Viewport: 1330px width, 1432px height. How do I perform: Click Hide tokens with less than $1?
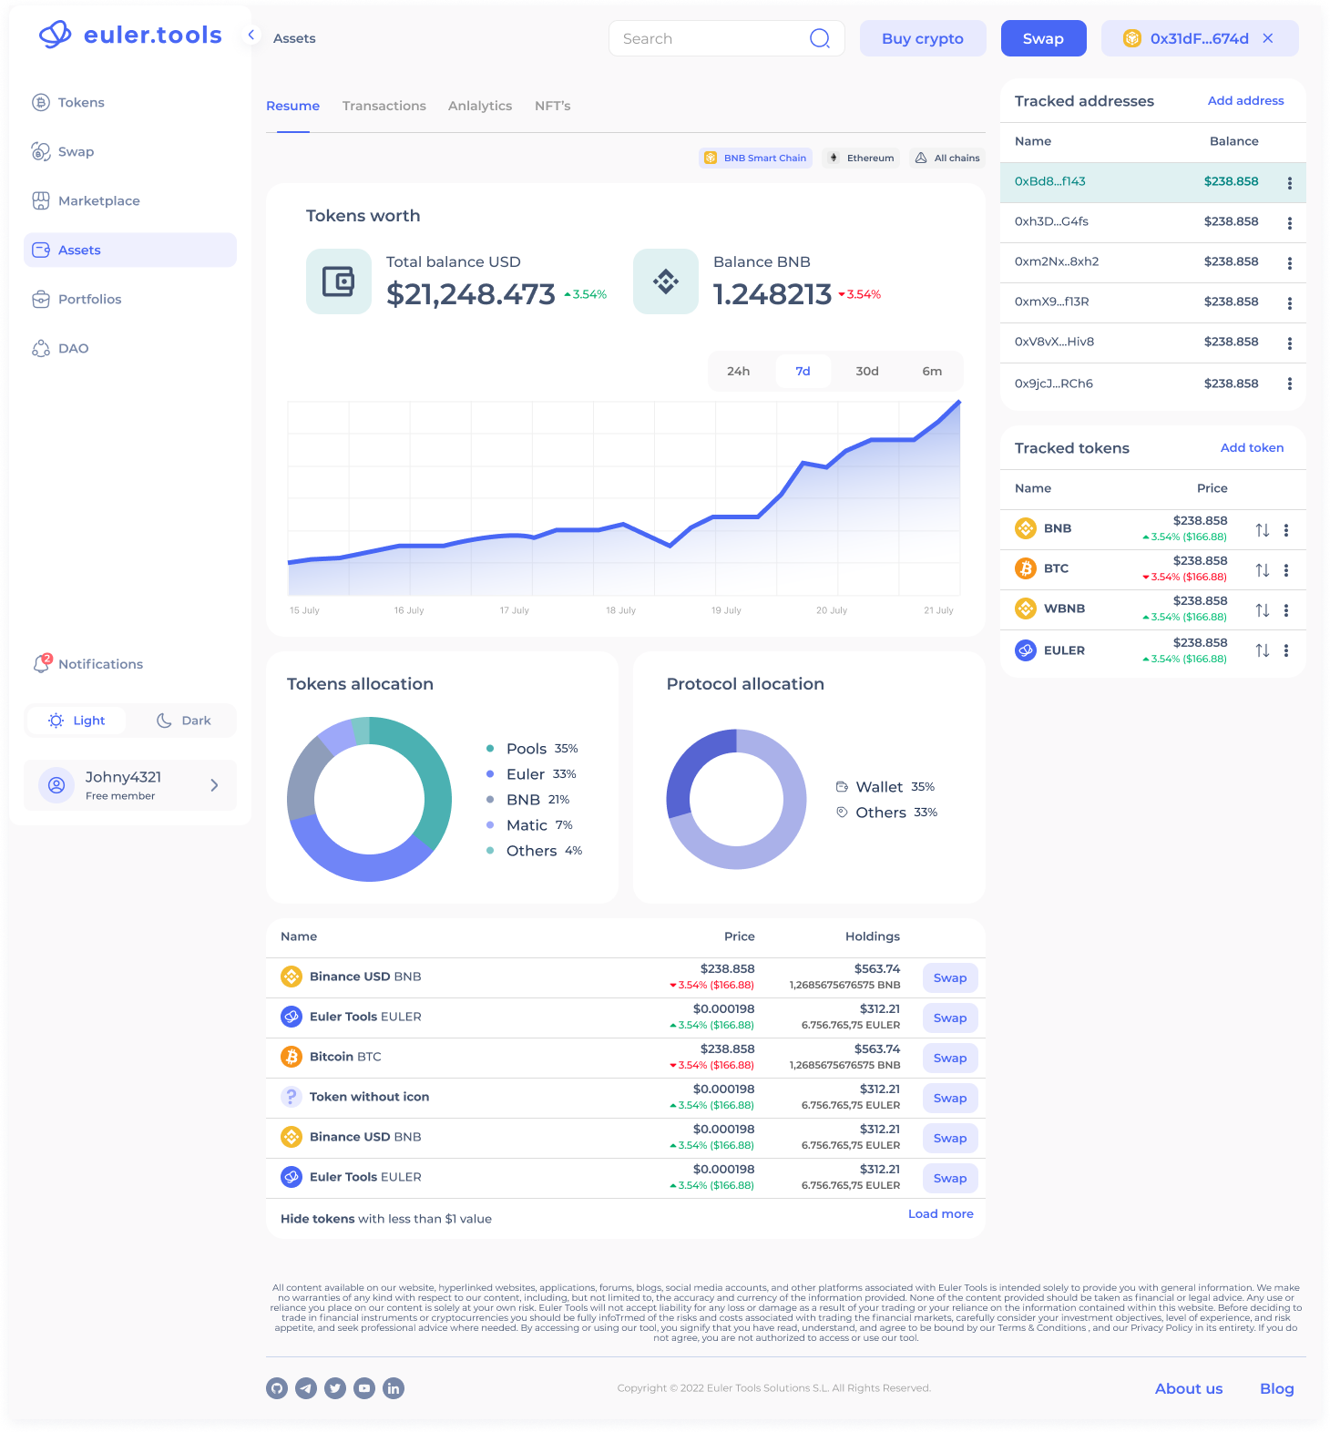pyautogui.click(x=386, y=1219)
